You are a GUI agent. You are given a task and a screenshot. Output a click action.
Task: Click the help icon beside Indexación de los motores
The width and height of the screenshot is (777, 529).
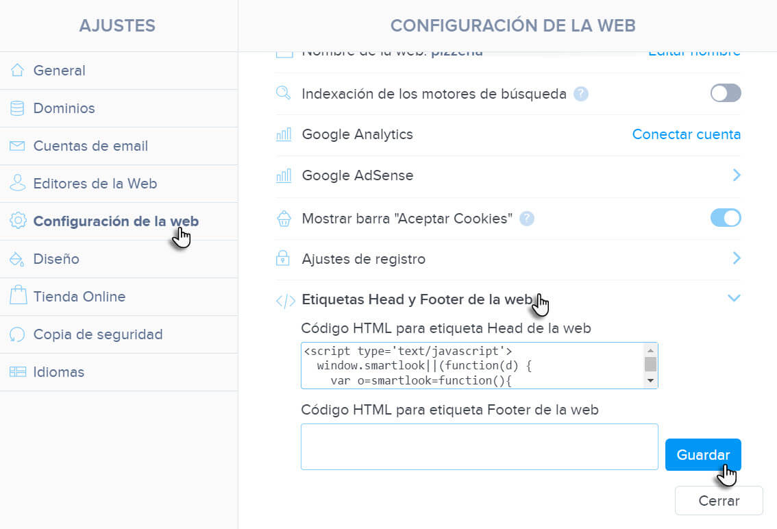581,94
